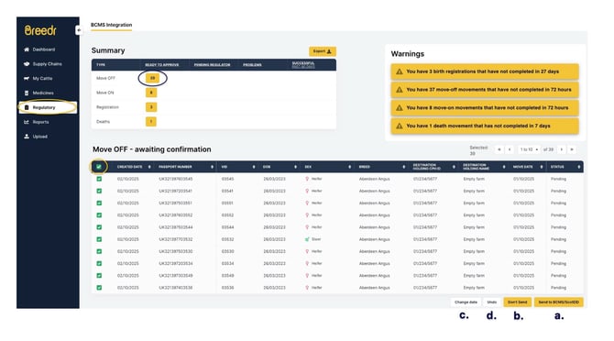Sort by Destination Holding Name arrows
Screen dimensions: 614x341
504,167
